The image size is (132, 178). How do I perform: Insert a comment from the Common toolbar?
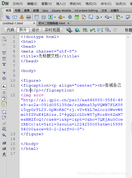[91, 17]
